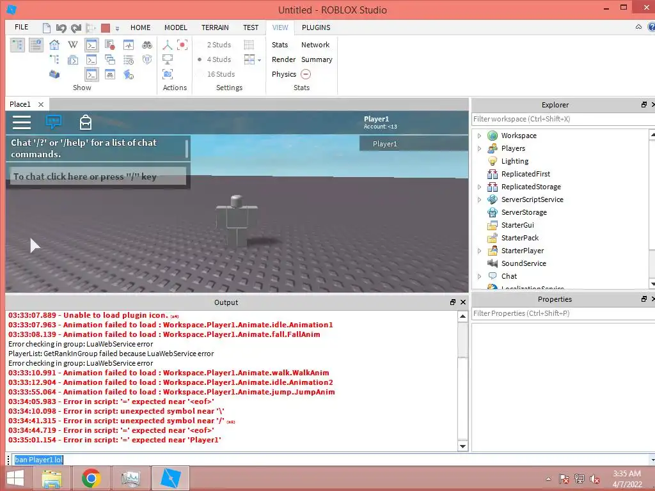655x491 pixels.
Task: Switch to the TERRAIN ribbon tab
Action: (215, 27)
